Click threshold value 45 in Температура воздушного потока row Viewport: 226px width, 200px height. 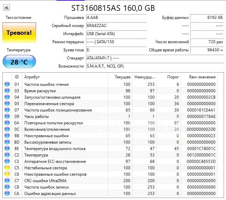(177, 149)
